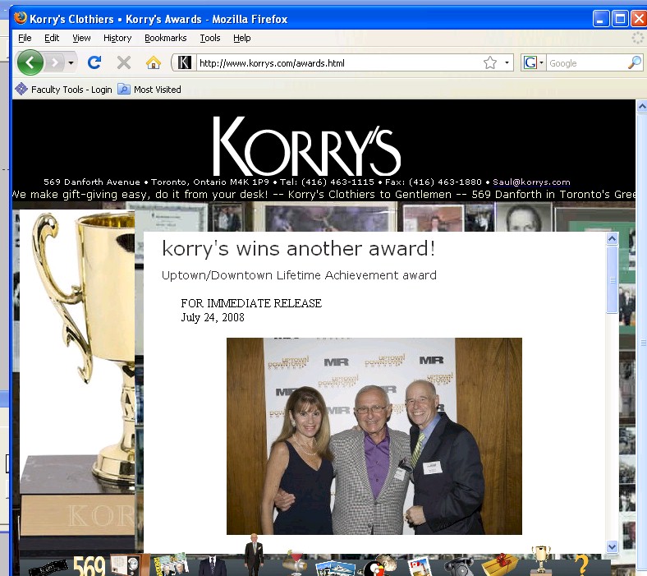Click the suit and tie icon in the dock
Screen dimensions: 647x576
(213, 565)
